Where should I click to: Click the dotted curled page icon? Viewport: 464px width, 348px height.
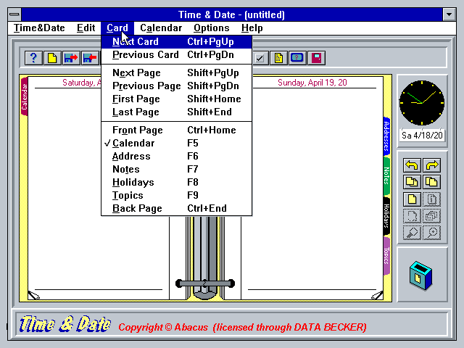click(412, 216)
